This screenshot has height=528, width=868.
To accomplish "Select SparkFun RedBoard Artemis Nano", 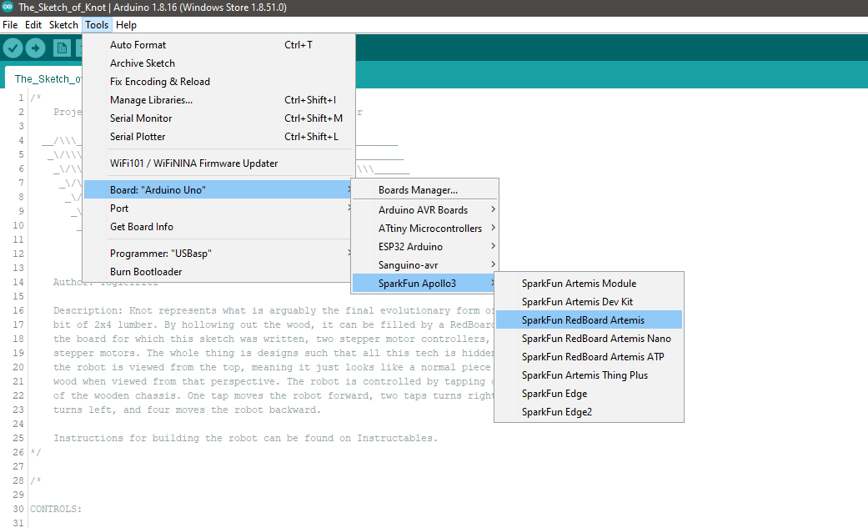I will point(589,338).
